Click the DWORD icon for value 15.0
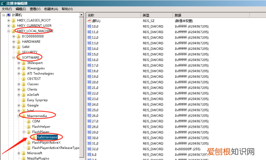266x160 pixels. 89,54
